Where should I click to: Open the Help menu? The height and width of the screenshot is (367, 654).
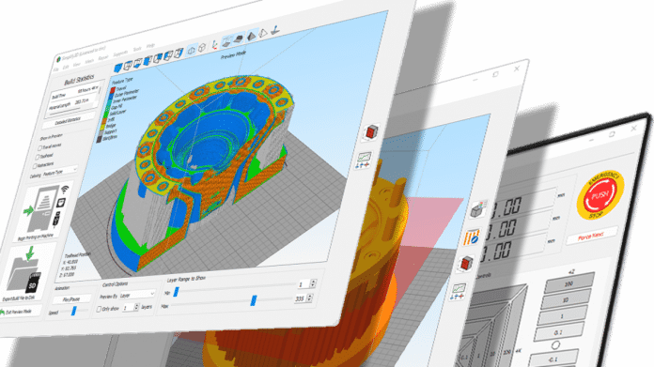point(150,45)
